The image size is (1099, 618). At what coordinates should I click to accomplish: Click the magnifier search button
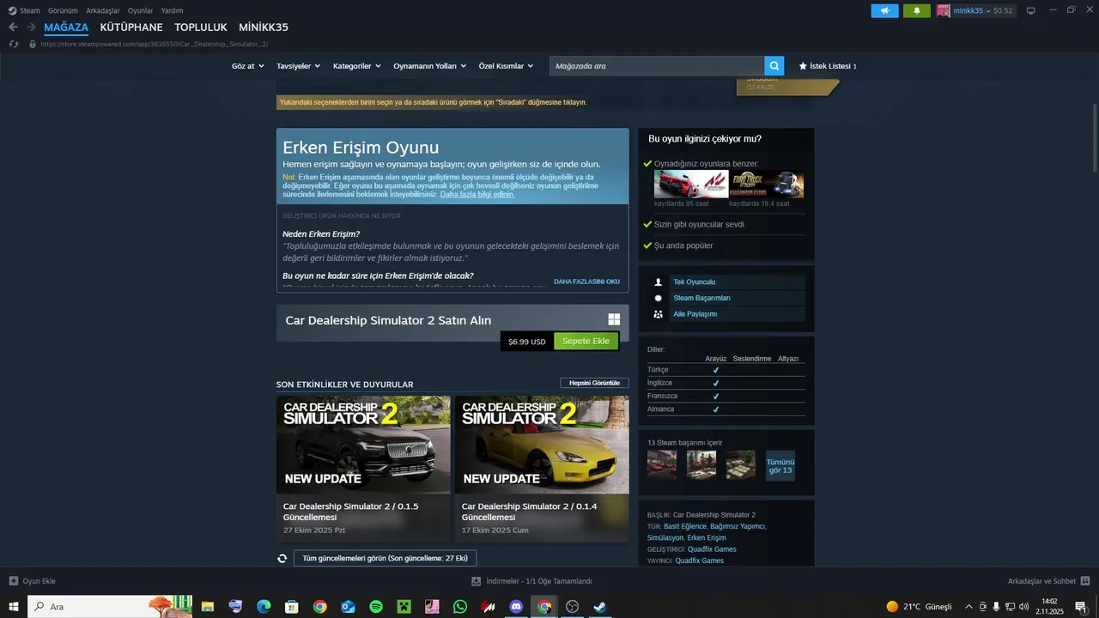tap(774, 65)
